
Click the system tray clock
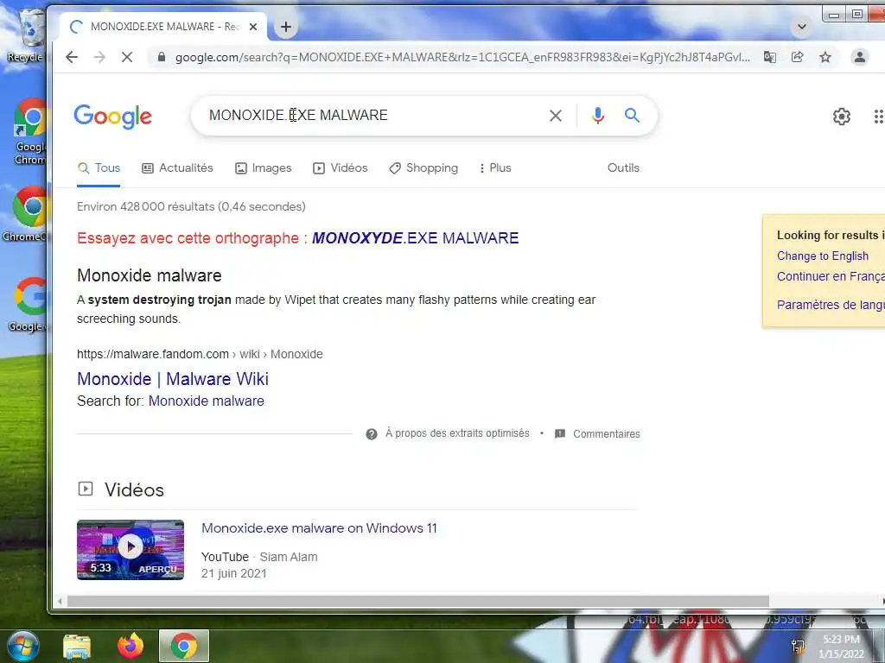pos(841,646)
